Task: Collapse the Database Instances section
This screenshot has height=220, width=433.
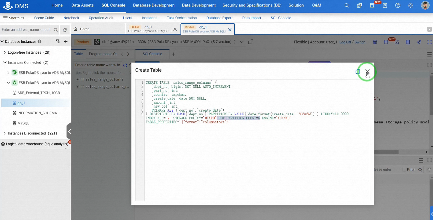Action: coord(2,42)
